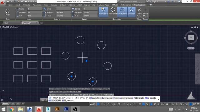Toggle lineweight display in status bar

[x=140, y=104]
